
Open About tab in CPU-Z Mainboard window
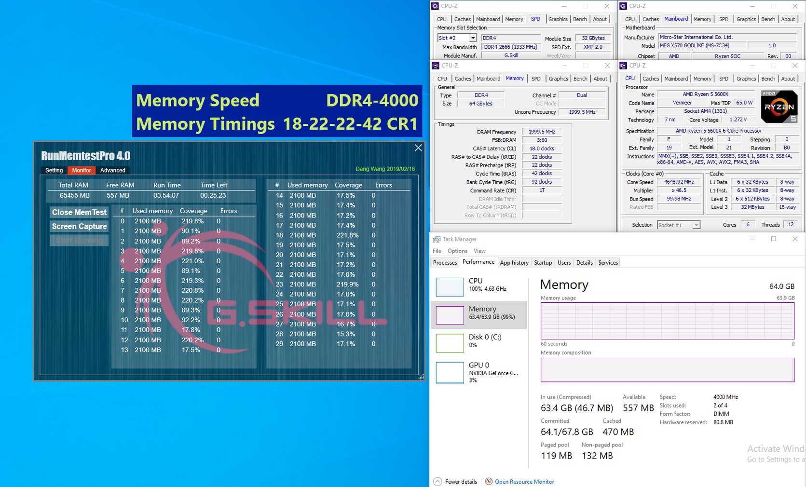tap(788, 19)
